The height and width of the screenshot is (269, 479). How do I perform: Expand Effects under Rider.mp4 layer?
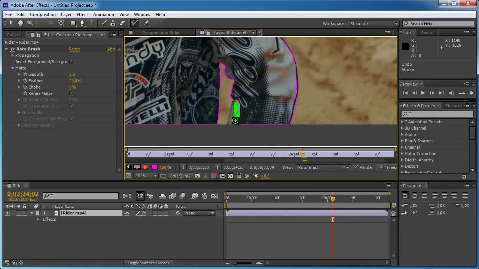point(38,219)
